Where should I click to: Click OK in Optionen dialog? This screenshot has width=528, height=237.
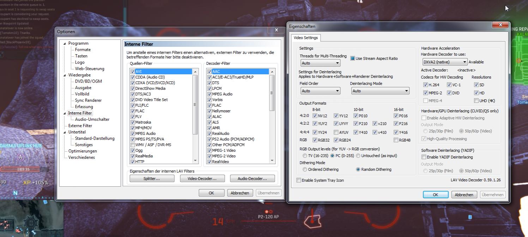211,193
